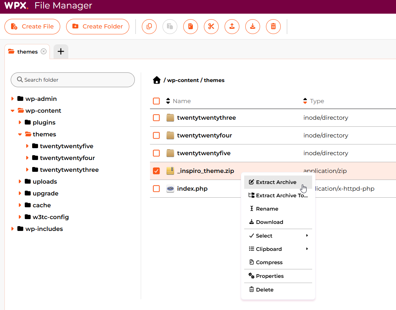The image size is (396, 310).
Task: Click the wp-includes folder icon in tree
Action: (20, 229)
